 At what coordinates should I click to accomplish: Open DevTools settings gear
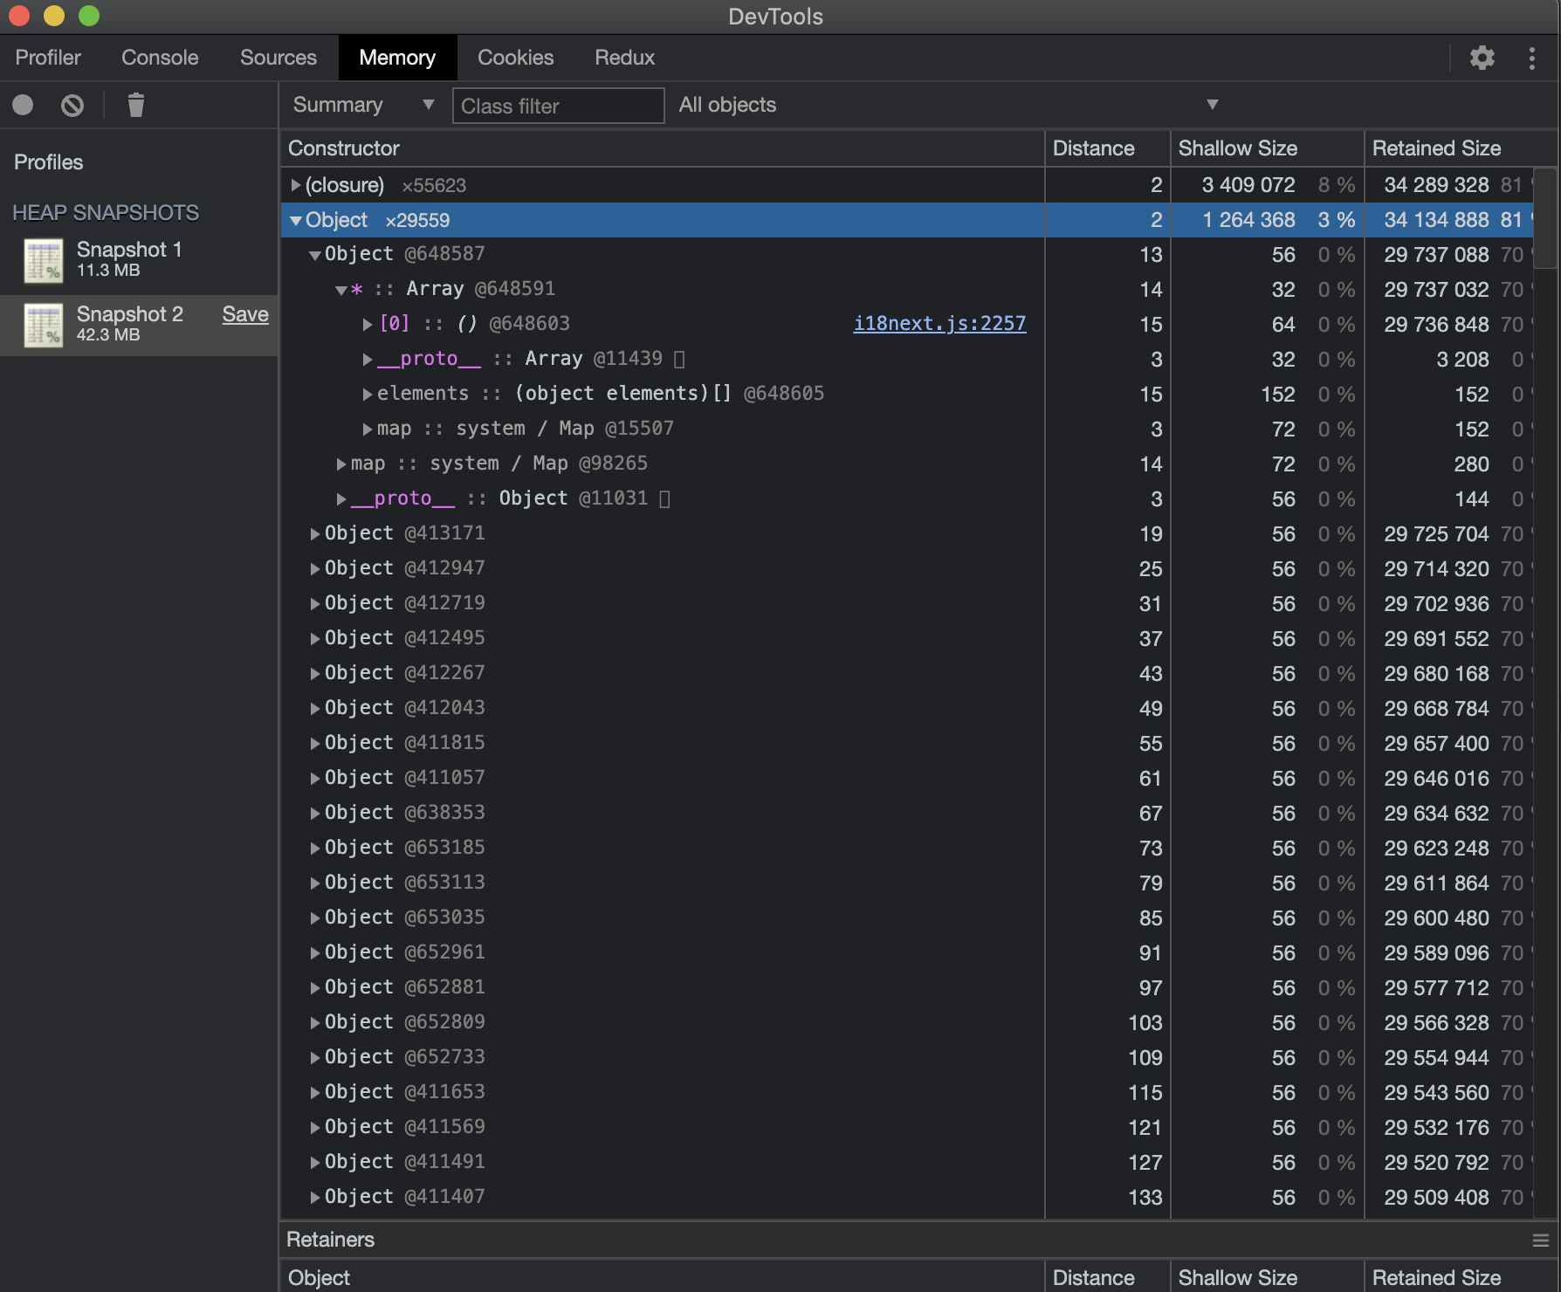[x=1482, y=58]
